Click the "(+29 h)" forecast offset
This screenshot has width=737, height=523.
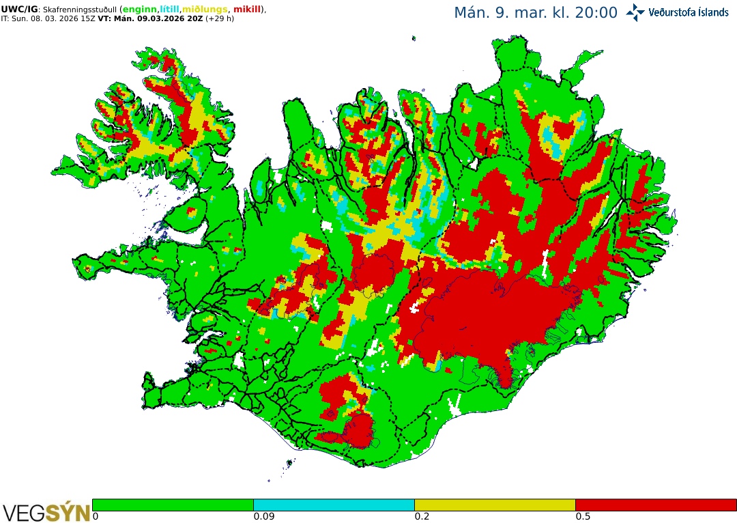[220, 19]
